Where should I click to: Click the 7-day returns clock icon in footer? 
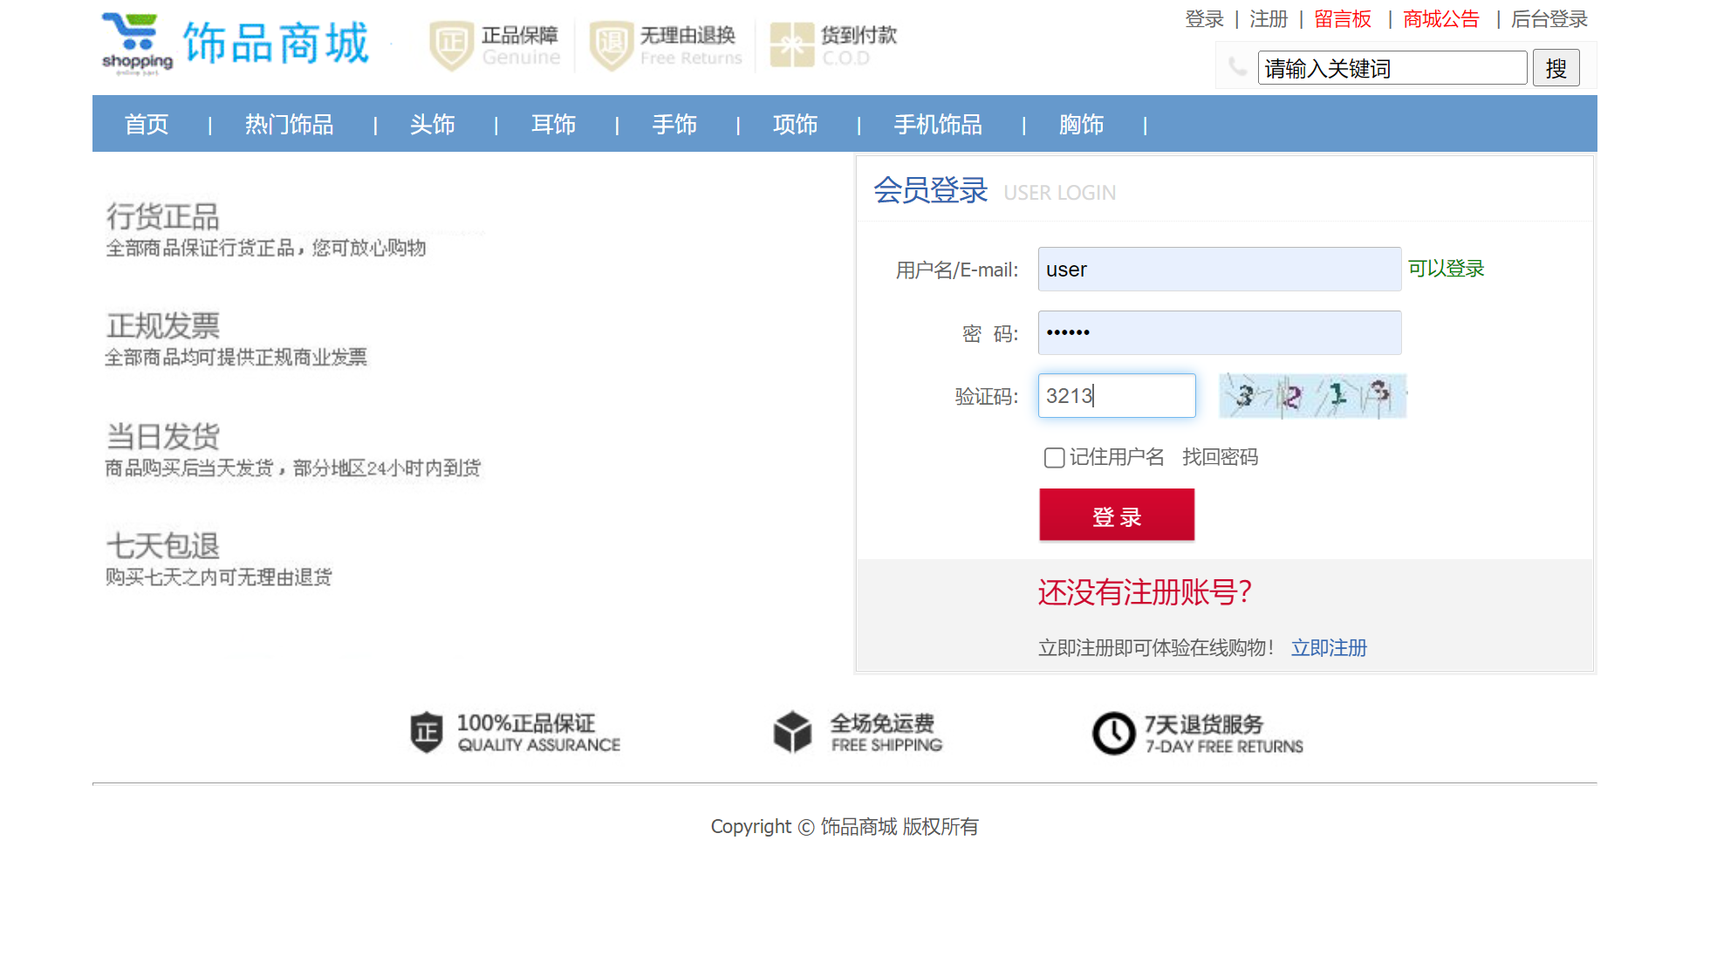[x=1113, y=733]
